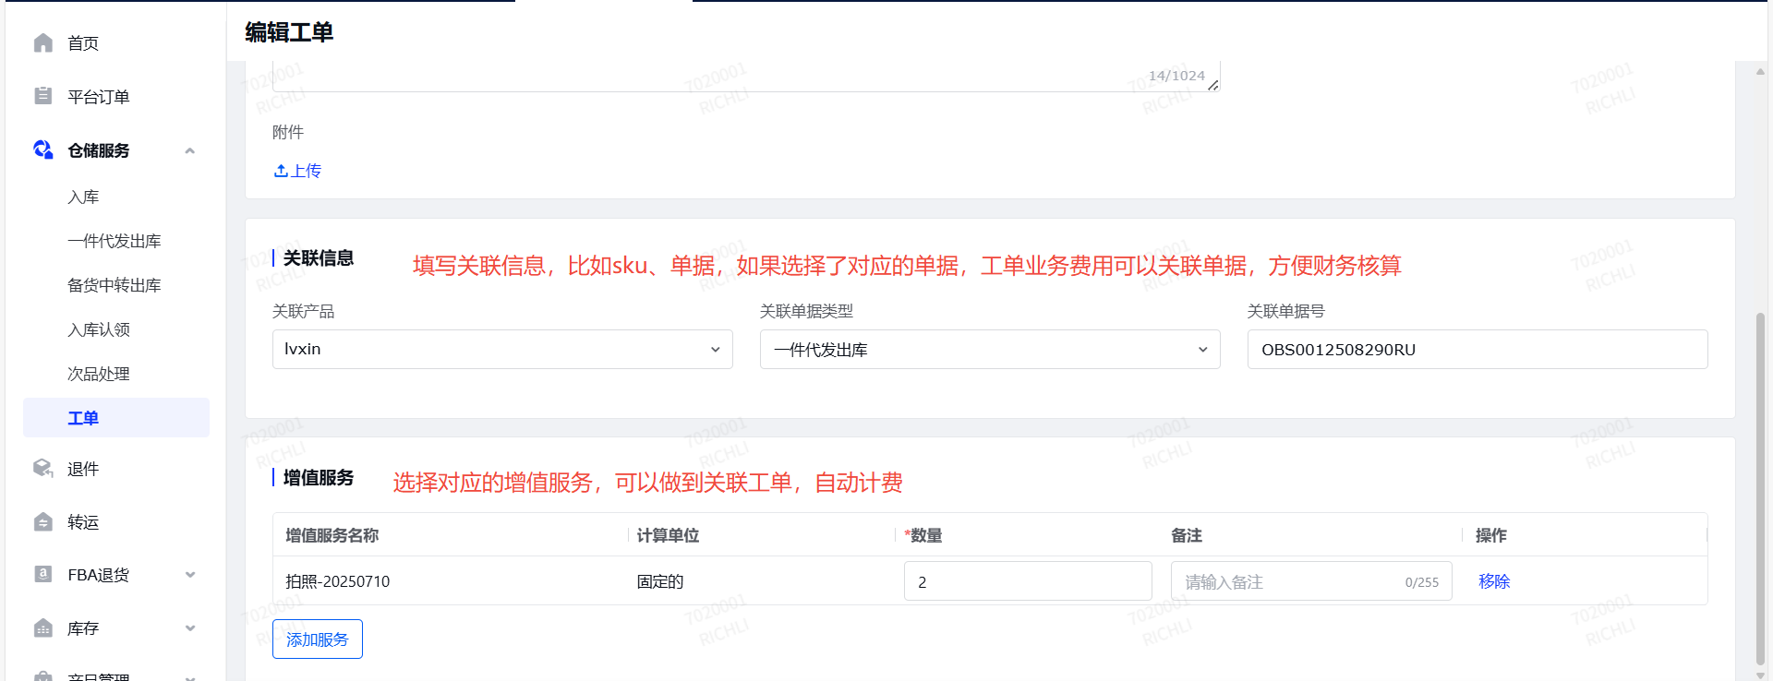
Task: Click the textarea resize handle near 14/1024
Action: (1213, 85)
